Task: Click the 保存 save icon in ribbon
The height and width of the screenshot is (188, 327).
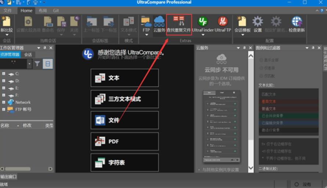Action: click(x=61, y=21)
